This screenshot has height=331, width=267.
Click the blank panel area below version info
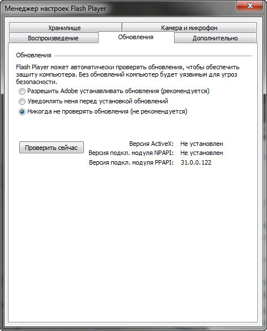click(133, 243)
